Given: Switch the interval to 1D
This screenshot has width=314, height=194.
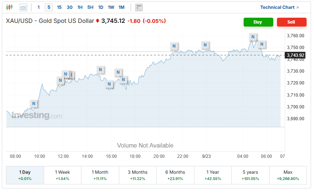Looking at the screenshot, I should click(x=101, y=7).
